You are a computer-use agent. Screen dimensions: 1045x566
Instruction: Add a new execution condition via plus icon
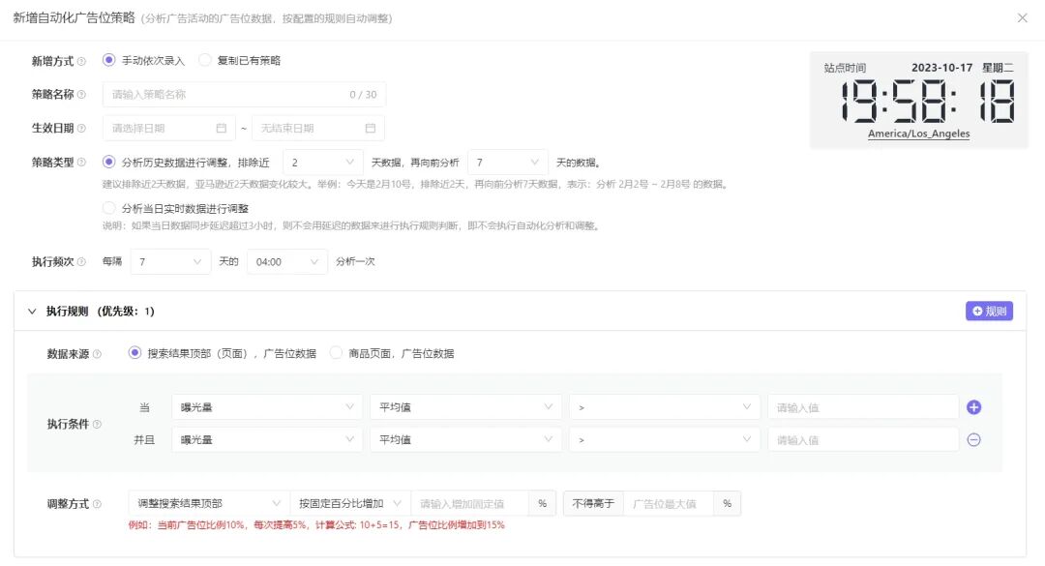point(973,406)
